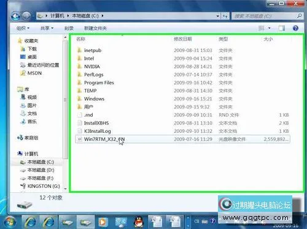Open the QQ penguin taskbar icon
Screen dimensions: 307x229
139,222
